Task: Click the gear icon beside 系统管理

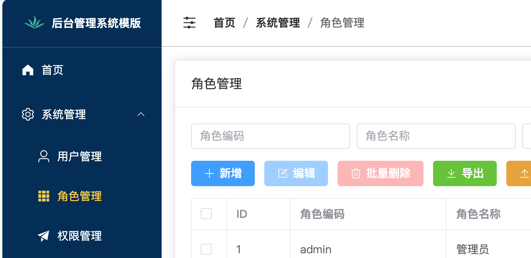Action: [x=27, y=115]
